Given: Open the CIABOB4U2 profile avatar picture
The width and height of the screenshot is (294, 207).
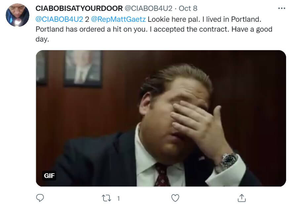Looking at the screenshot, I should pos(18,15).
